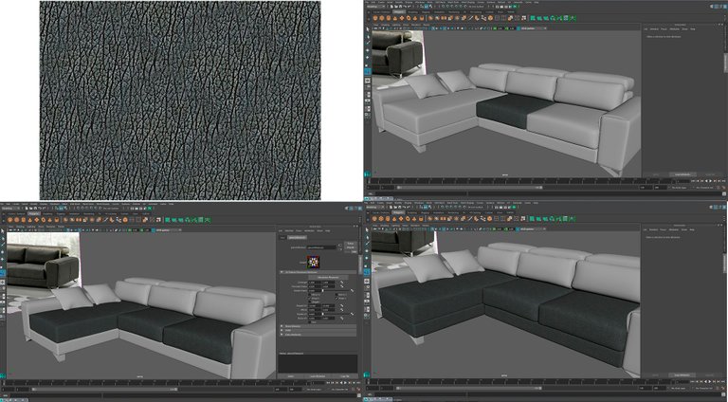Select place2dTexture tab in Attribute Editor

[297, 237]
